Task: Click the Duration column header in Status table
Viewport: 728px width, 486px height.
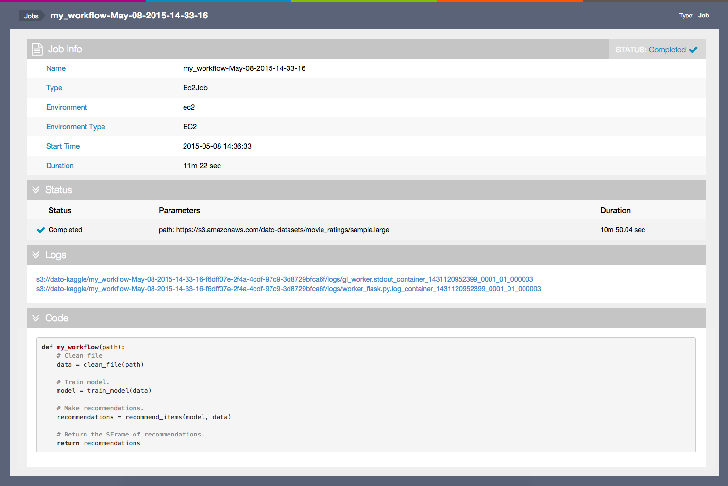Action: [615, 210]
